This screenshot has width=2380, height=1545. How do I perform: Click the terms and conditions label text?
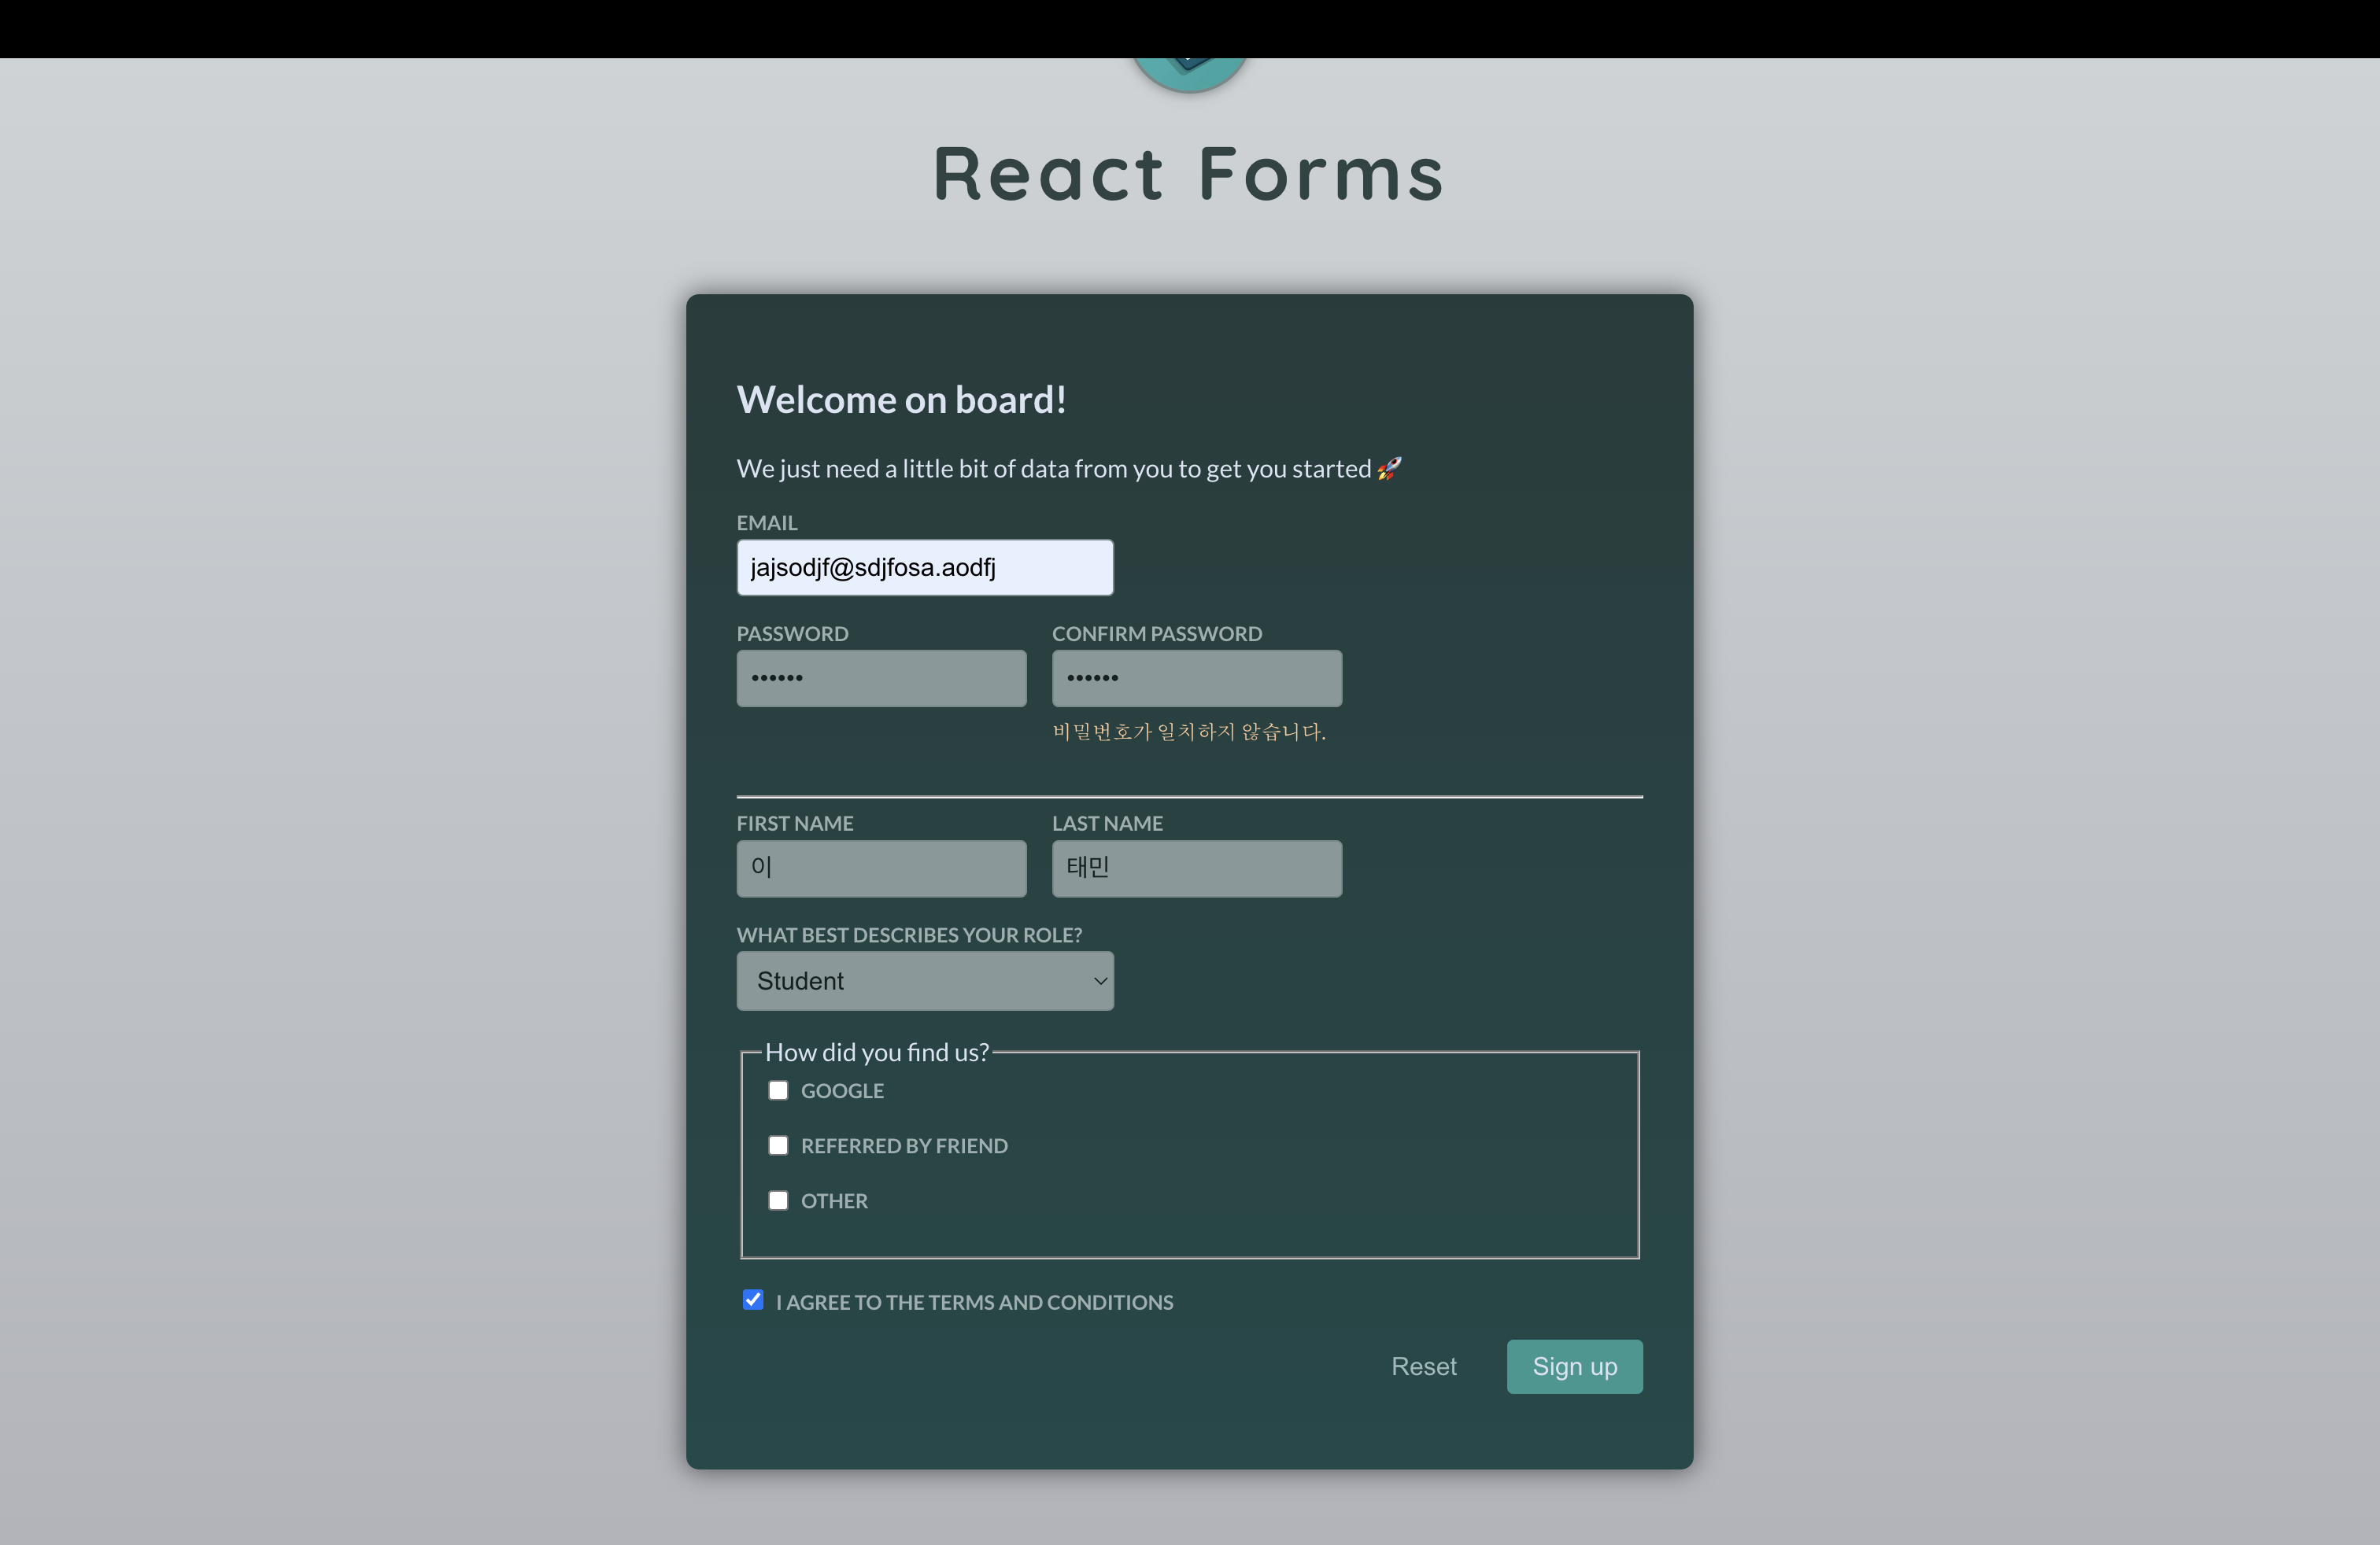click(974, 1302)
